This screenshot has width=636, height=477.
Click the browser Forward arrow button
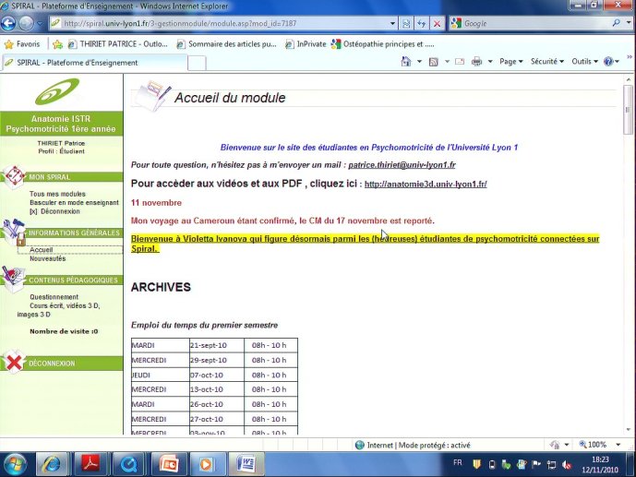point(27,23)
